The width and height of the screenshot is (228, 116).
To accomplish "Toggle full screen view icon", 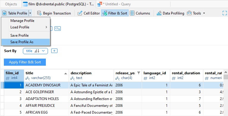I will (x=225, y=13).
